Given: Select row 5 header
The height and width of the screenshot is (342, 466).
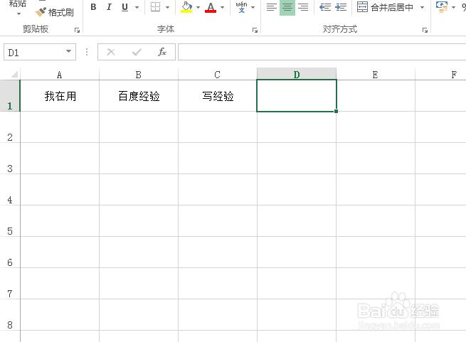Looking at the screenshot, I should 10,221.
